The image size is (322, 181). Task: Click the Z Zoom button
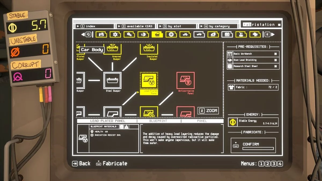pyautogui.click(x=208, y=110)
